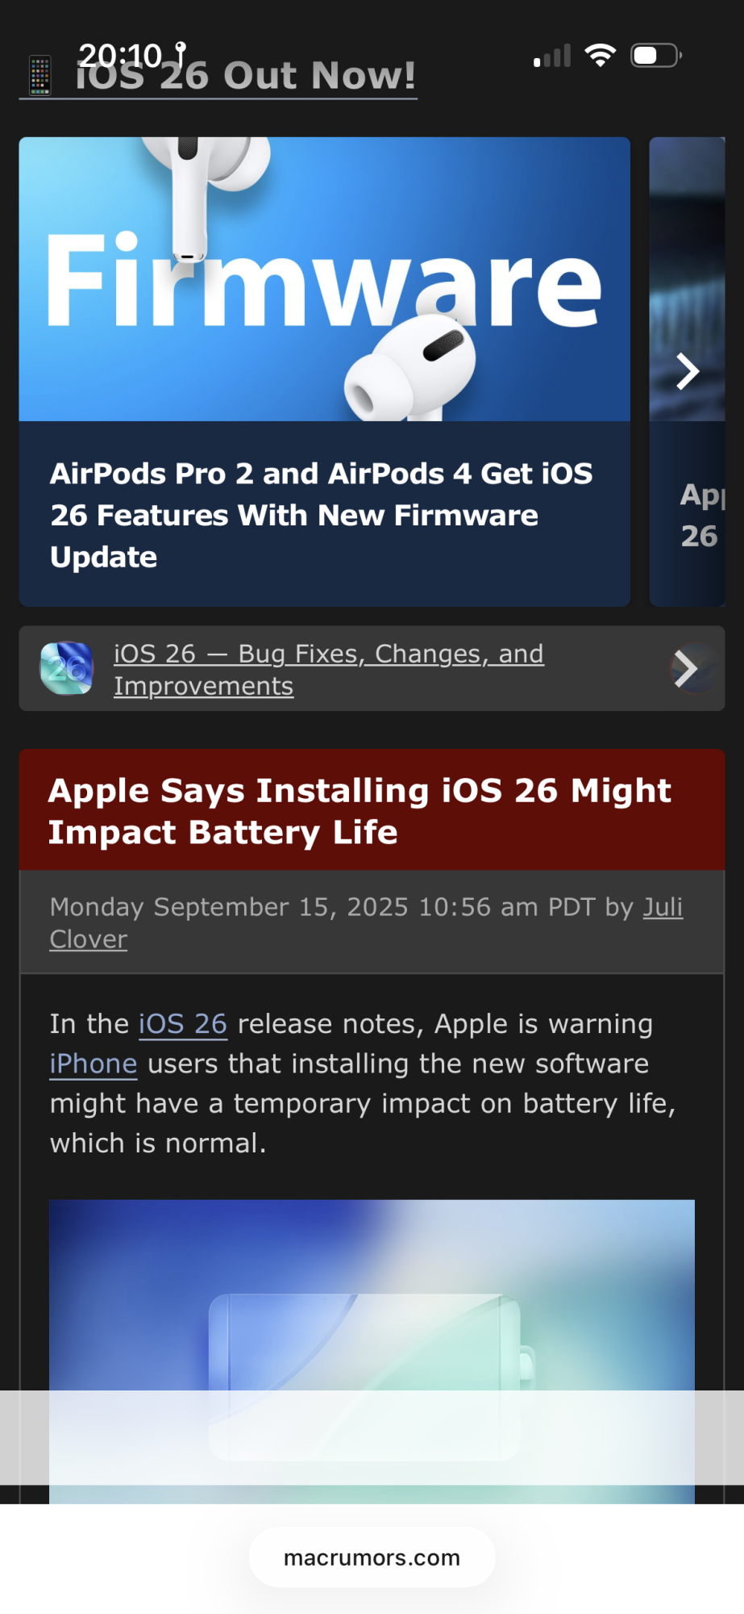Image resolution: width=744 pixels, height=1614 pixels.
Task: Open author Juli Clover's profile link
Action: [x=662, y=907]
